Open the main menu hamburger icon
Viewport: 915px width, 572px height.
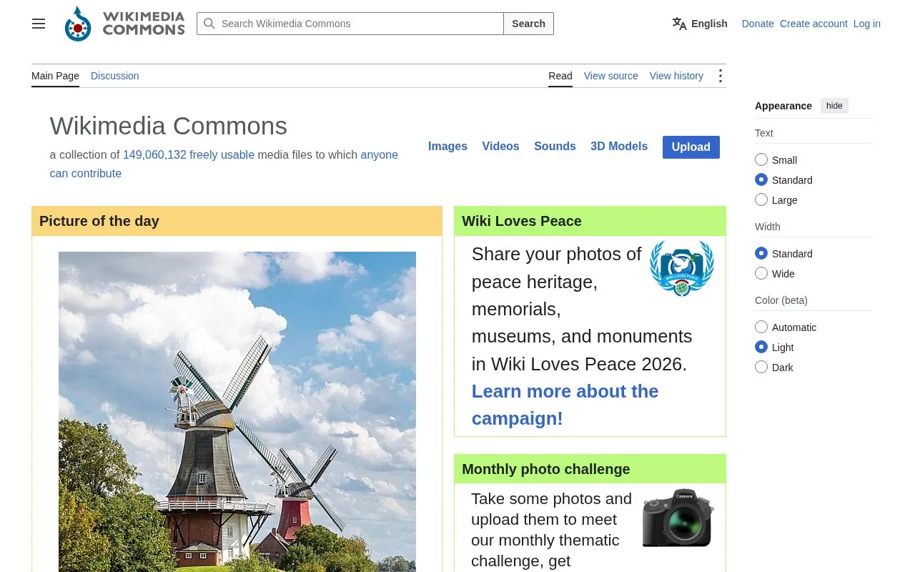39,24
